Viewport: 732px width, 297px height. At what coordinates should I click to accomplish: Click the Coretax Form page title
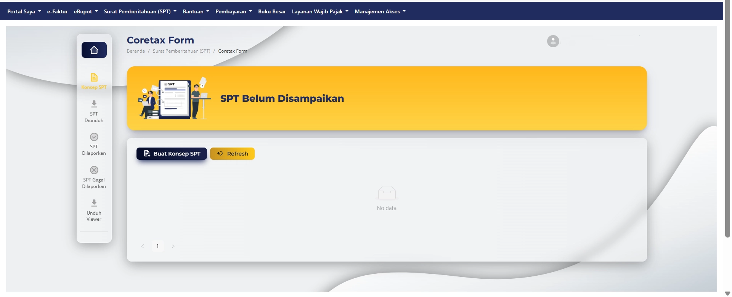tap(161, 40)
